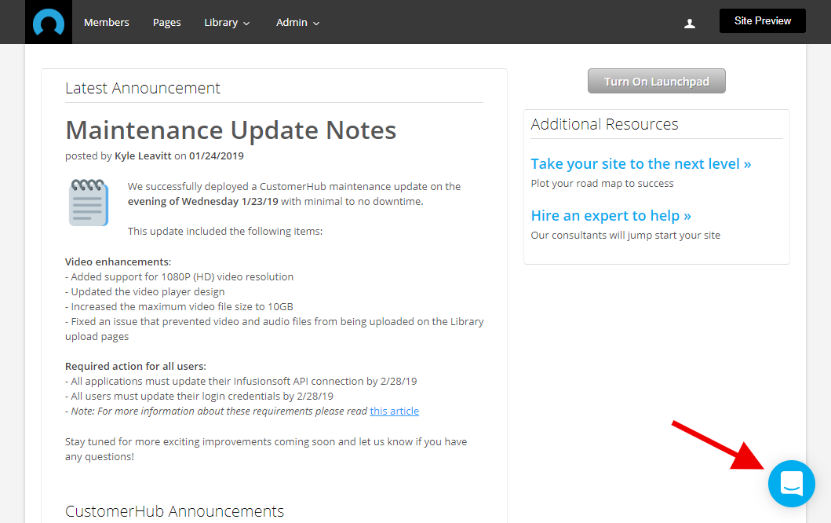This screenshot has height=523, width=831.
Task: Expand the Library dropdown menu
Action: pyautogui.click(x=227, y=23)
